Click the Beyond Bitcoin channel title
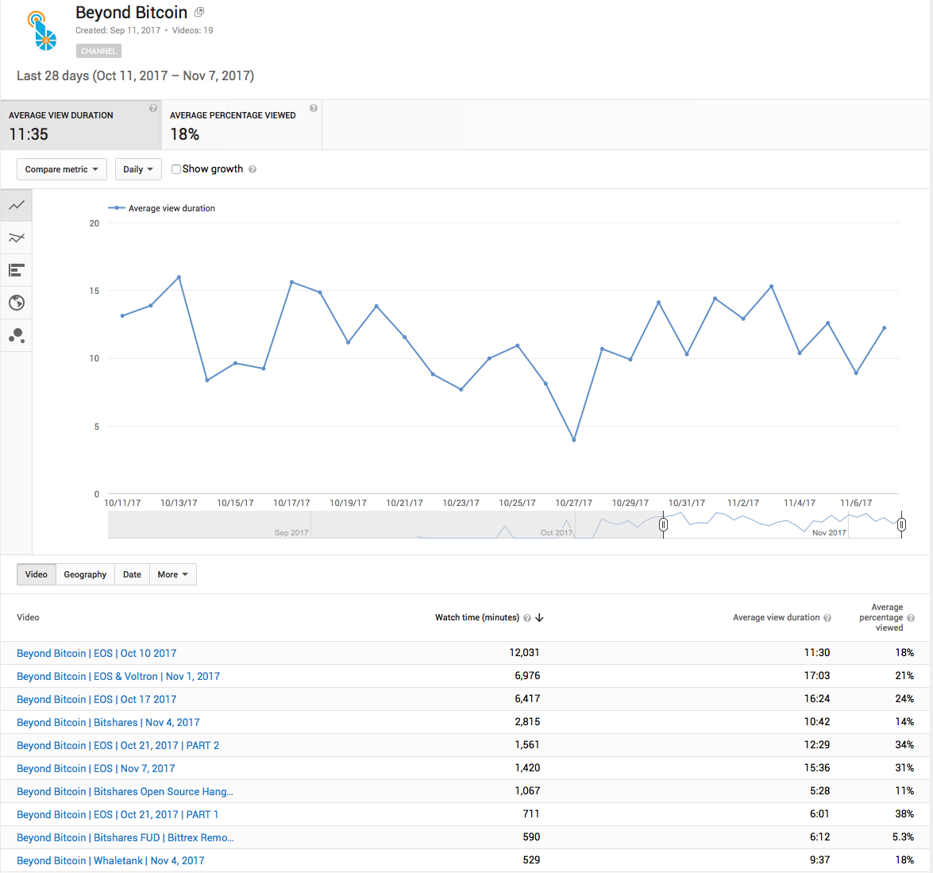Screen dimensions: 933x873 point(132,13)
